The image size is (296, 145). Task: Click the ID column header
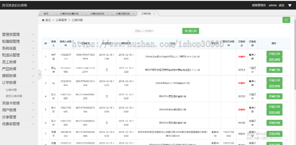click(x=45, y=43)
